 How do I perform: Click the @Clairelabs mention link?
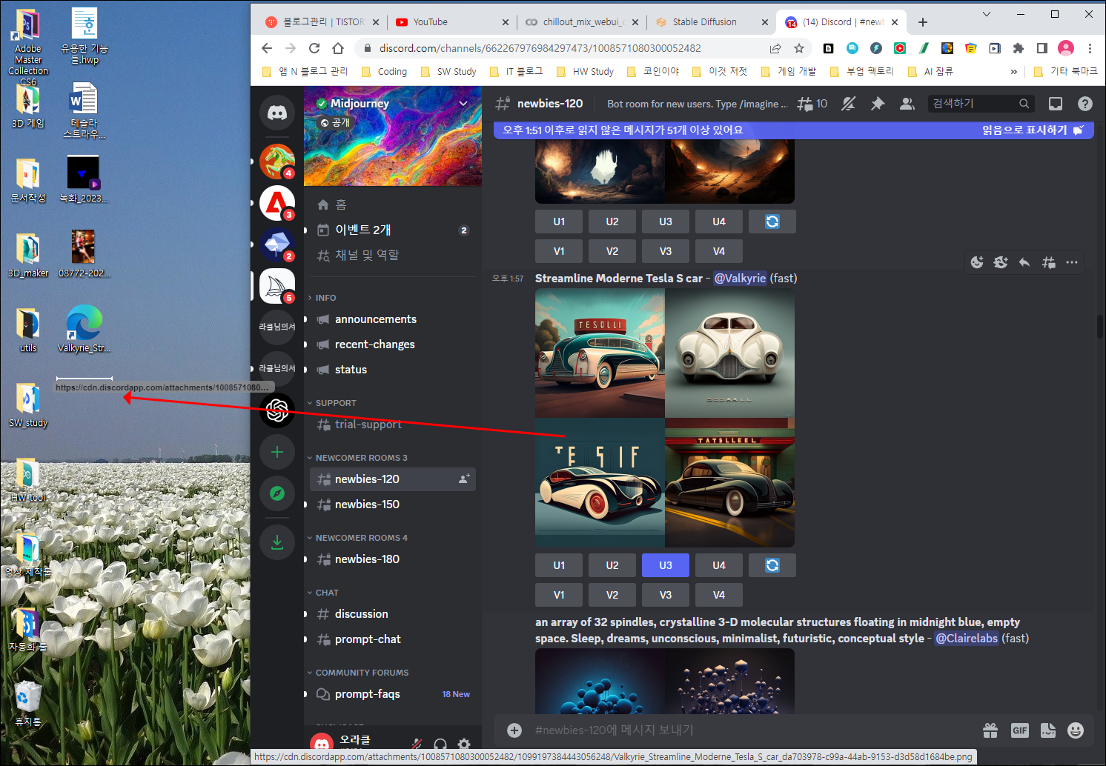[x=967, y=639]
